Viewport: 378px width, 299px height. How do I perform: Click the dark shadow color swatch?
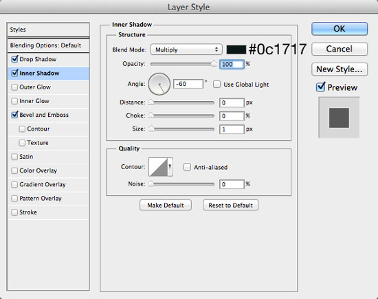pyautogui.click(x=236, y=49)
